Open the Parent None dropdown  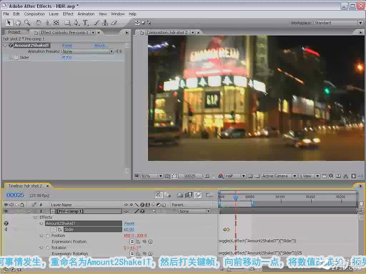pos(195,211)
